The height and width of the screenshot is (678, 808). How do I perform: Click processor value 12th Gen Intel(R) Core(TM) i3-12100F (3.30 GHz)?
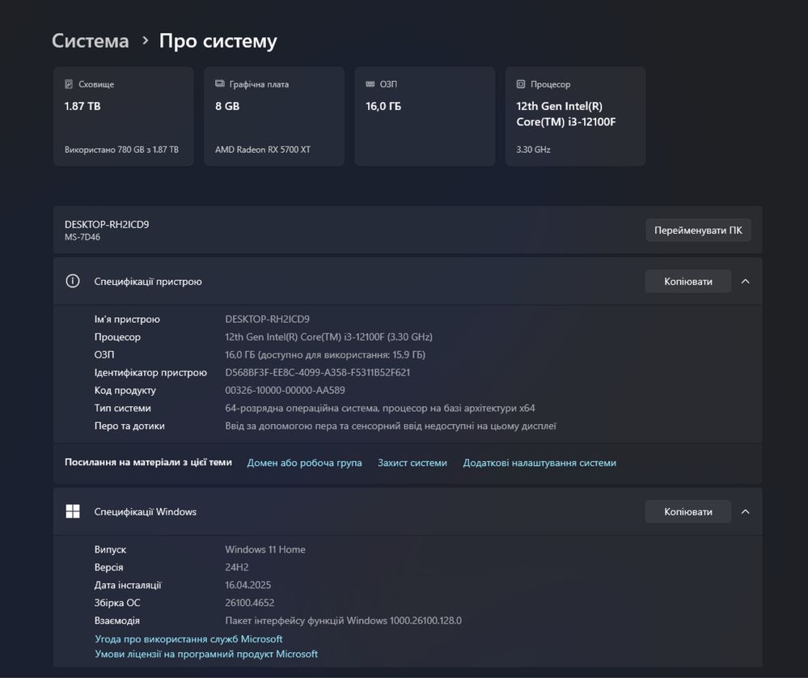click(328, 337)
